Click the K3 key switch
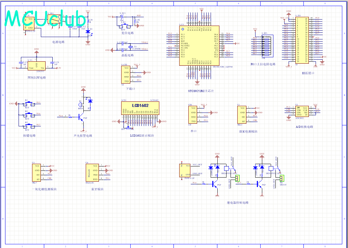This screenshot has width=348, height=248. [28, 126]
